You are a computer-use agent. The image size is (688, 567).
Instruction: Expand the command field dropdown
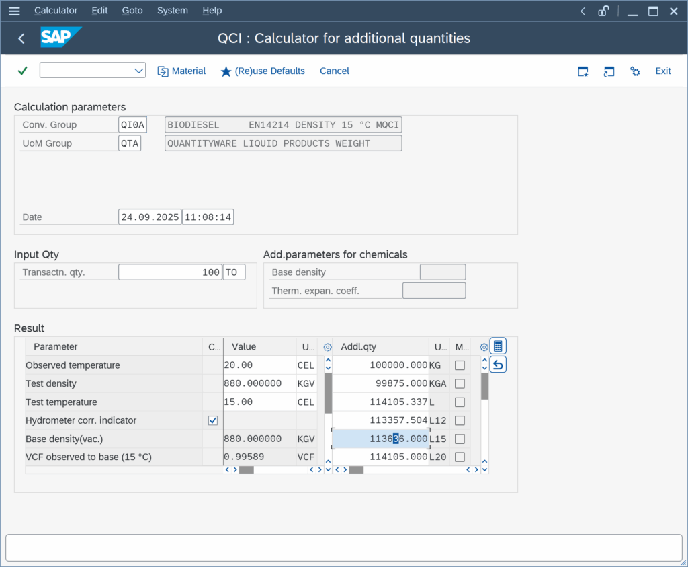139,71
